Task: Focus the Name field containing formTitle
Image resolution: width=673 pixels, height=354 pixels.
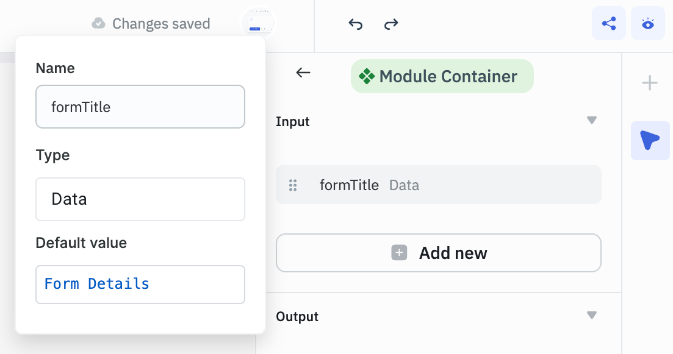Action: pos(140,106)
